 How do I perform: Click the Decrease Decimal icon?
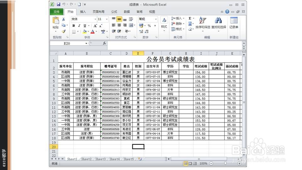pyautogui.click(x=147, y=31)
